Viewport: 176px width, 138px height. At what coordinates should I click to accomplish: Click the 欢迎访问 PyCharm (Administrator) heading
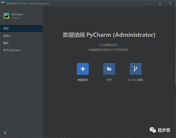[109, 35]
